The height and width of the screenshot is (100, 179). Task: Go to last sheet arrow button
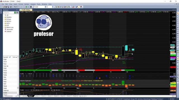point(26,96)
